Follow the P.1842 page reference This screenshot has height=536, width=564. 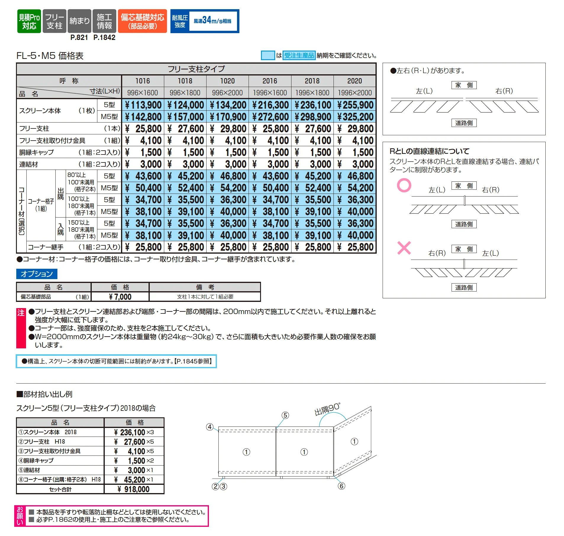(104, 38)
